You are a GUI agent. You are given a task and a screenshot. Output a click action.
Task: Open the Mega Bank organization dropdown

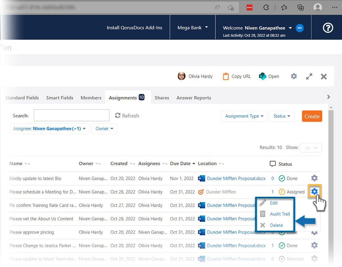click(193, 27)
